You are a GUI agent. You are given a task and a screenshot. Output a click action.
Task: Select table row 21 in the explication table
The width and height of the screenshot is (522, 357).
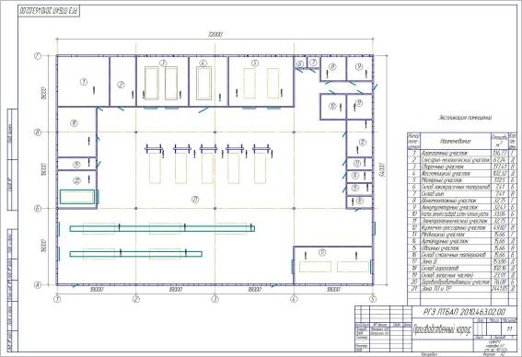462,289
